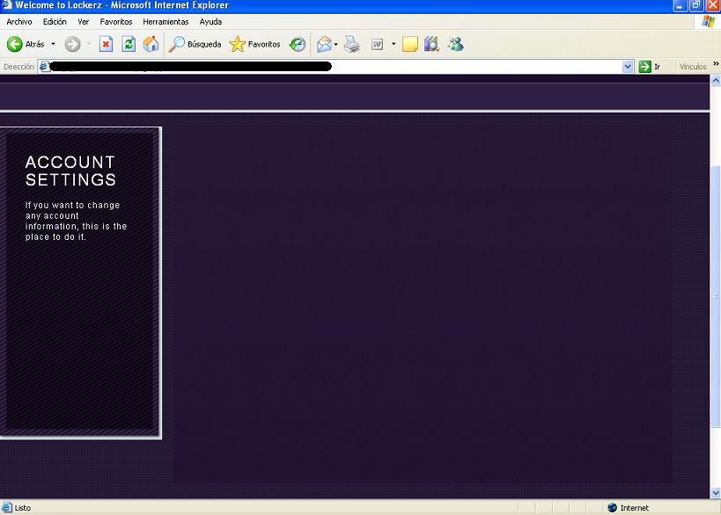Go back with the Atrás button
This screenshot has height=515, width=721.
(x=26, y=44)
